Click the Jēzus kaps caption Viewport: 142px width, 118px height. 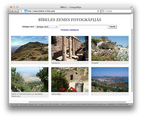pos(56,94)
